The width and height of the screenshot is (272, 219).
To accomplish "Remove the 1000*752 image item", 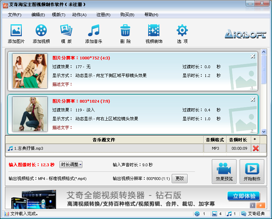I will [253, 56].
